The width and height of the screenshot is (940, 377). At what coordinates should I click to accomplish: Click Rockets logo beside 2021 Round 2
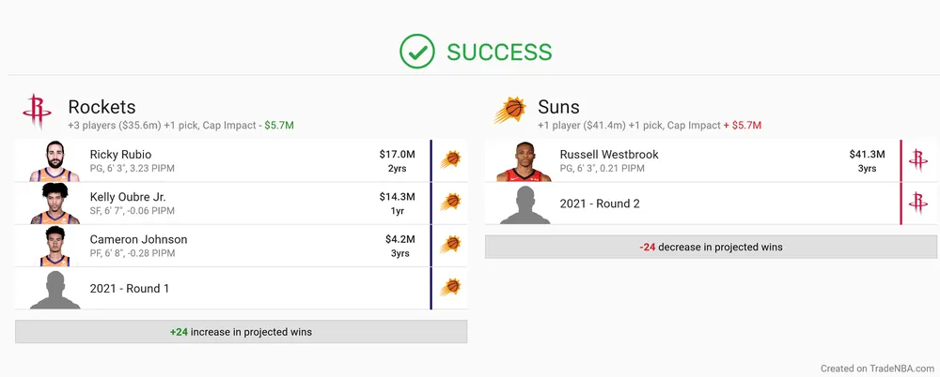(919, 203)
